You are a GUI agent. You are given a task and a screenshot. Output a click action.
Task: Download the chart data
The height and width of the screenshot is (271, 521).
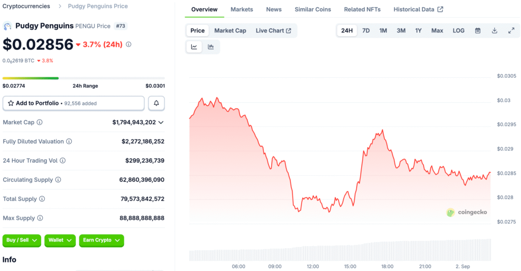(495, 31)
